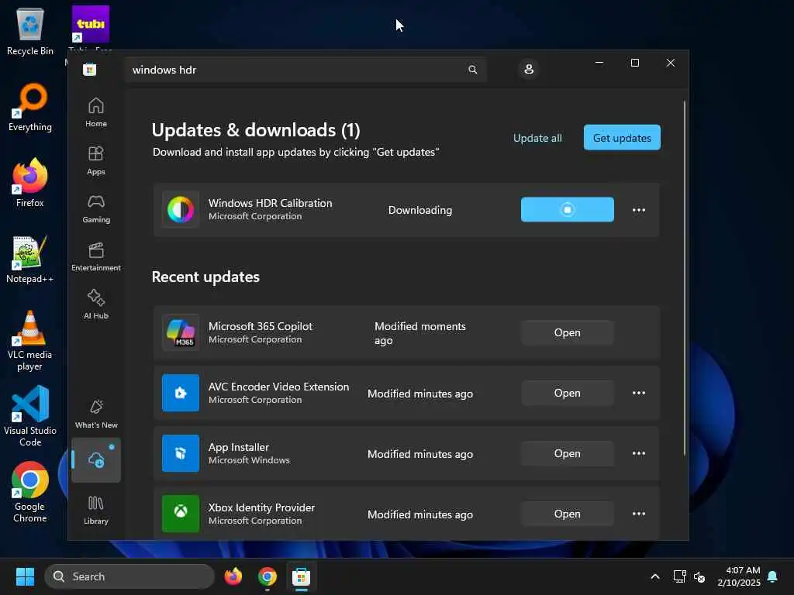Open App Installer
Viewport: 794px width, 595px height.
[x=567, y=453]
